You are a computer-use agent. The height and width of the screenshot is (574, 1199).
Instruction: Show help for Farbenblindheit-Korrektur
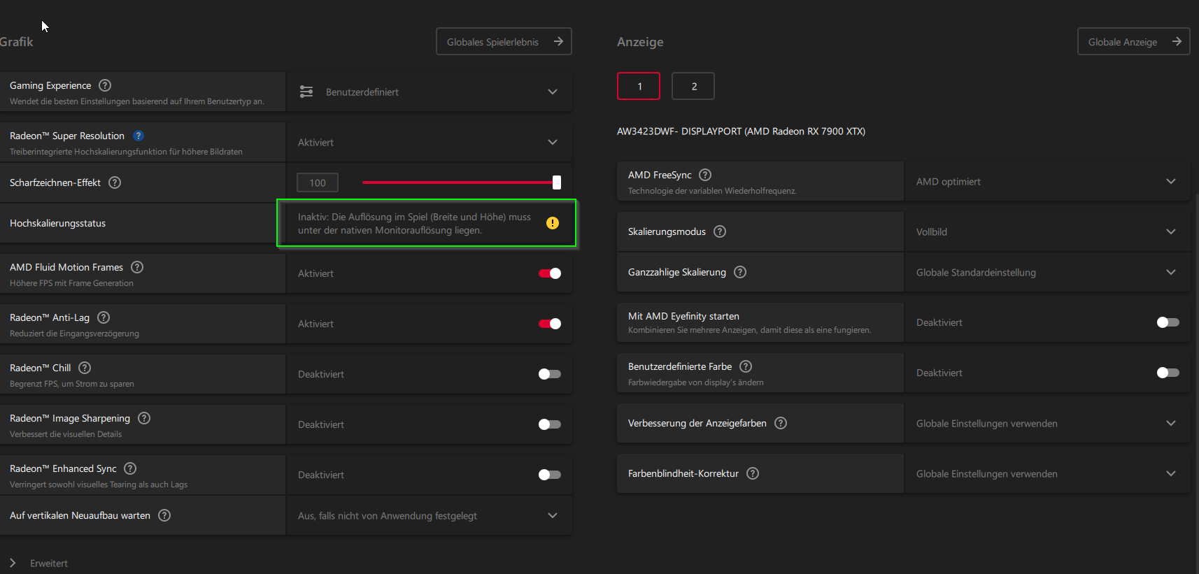pos(753,473)
